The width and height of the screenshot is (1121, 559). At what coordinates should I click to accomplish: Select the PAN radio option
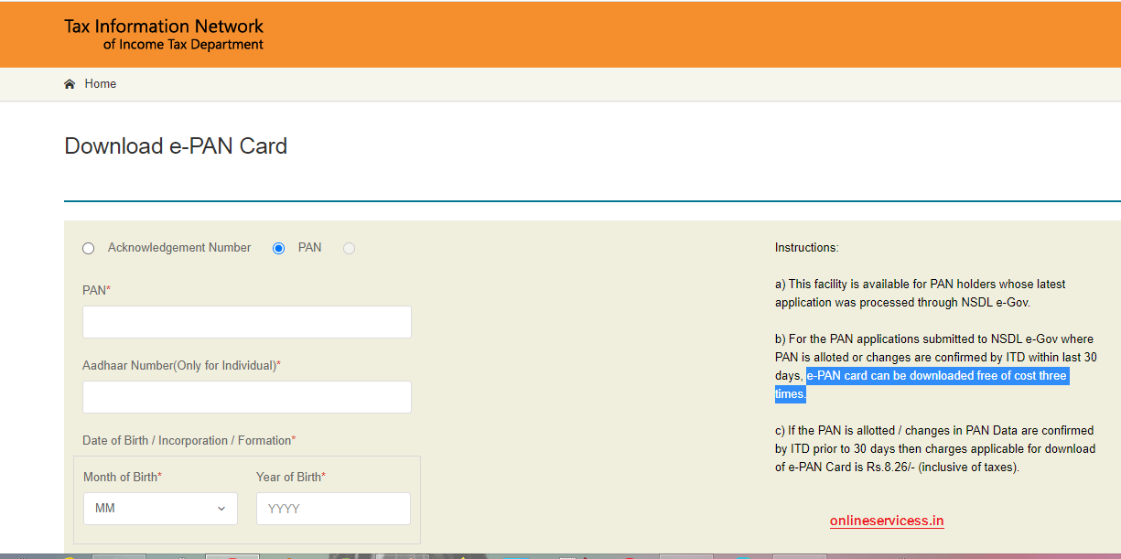pos(278,248)
